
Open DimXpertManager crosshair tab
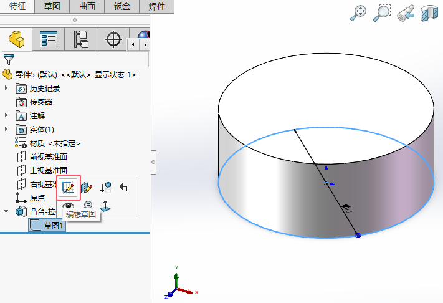tap(113, 39)
